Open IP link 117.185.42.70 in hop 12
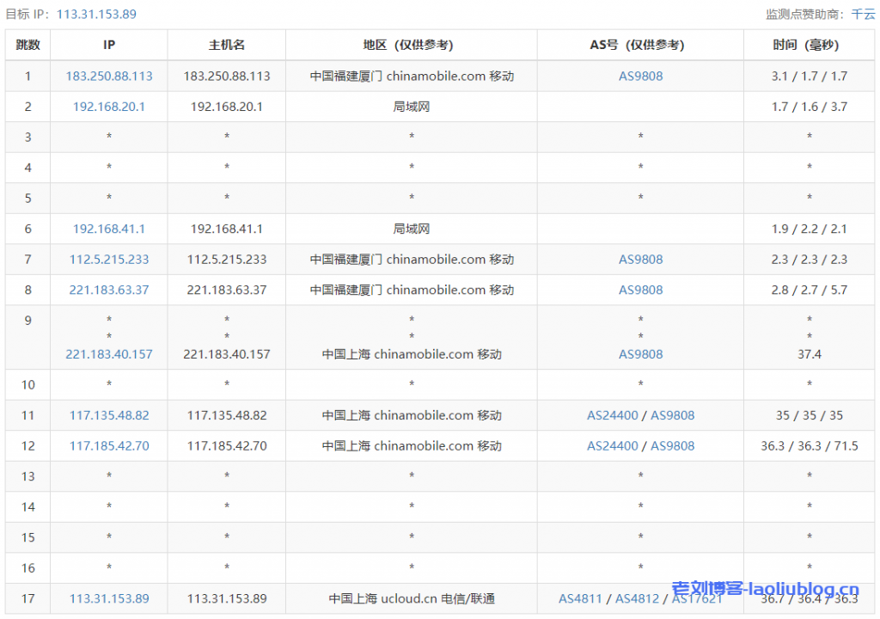 109,445
